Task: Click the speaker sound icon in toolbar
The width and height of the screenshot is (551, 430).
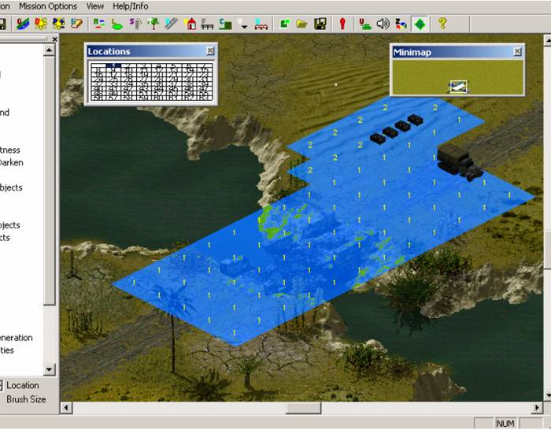Action: click(x=383, y=24)
